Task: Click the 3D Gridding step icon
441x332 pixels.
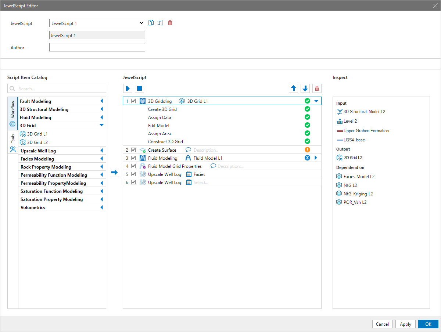Action: [143, 101]
